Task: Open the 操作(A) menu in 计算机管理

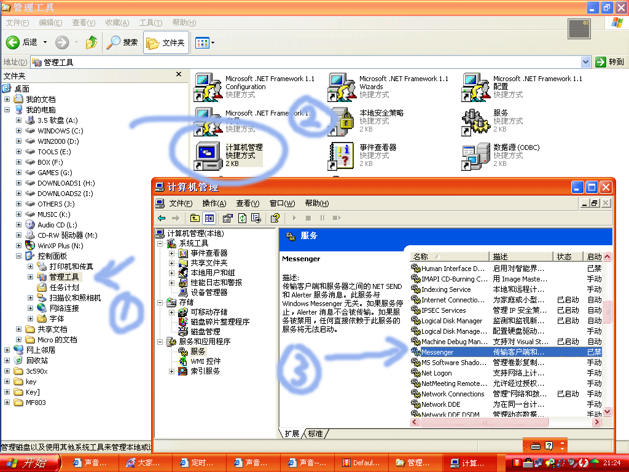Action: 214,203
